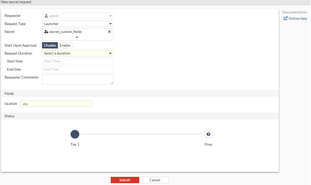Add another secret using the plus icon
Screen dimensions: 311x185
(x=77, y=37)
